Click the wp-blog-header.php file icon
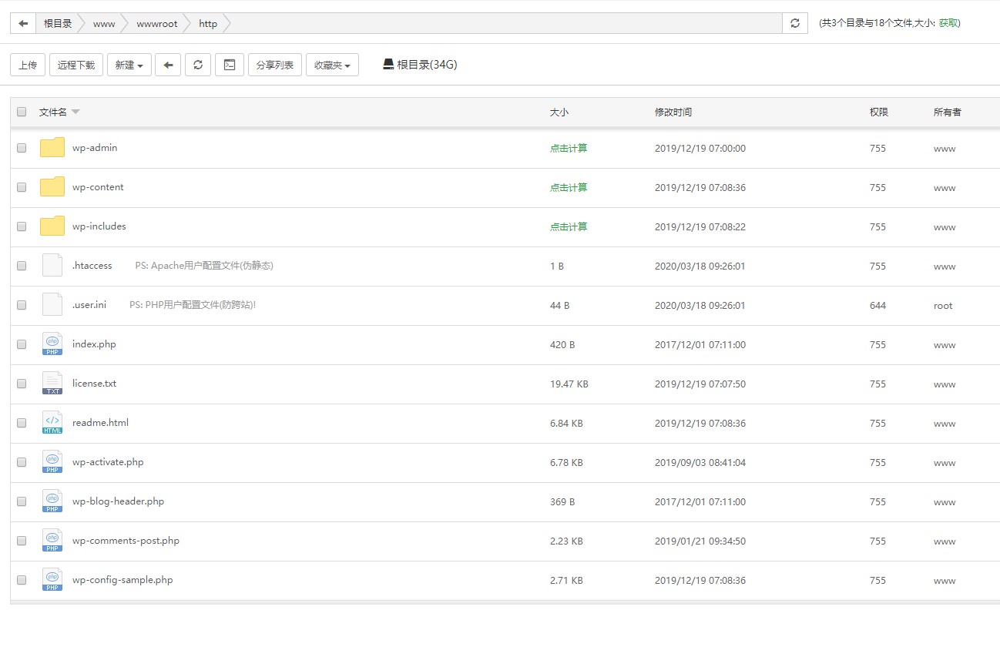Image resolution: width=1000 pixels, height=657 pixels. tap(52, 501)
